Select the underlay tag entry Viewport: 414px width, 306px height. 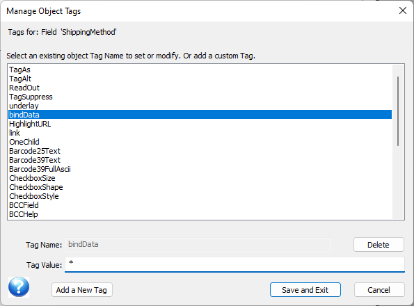coord(200,106)
